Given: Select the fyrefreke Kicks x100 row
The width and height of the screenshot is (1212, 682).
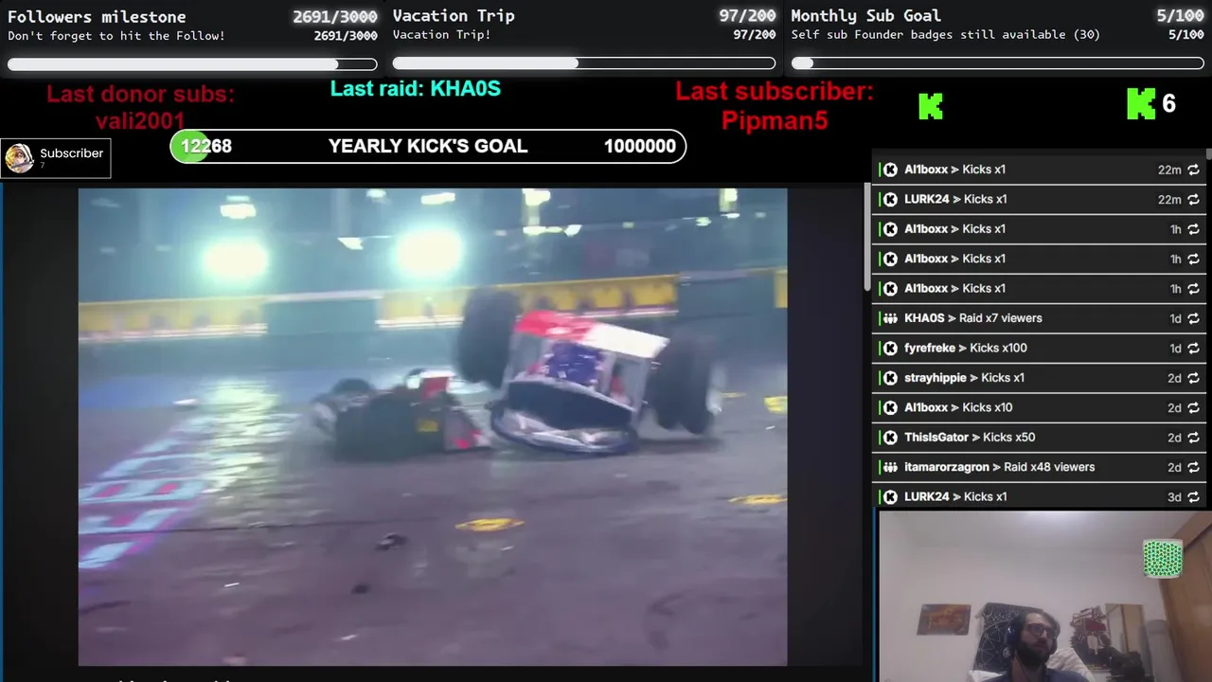Looking at the screenshot, I should 1039,348.
